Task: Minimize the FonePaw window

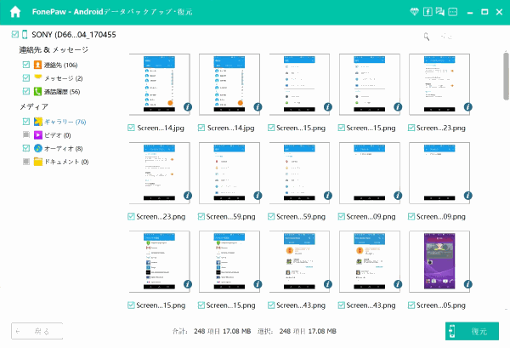Action: [x=470, y=13]
